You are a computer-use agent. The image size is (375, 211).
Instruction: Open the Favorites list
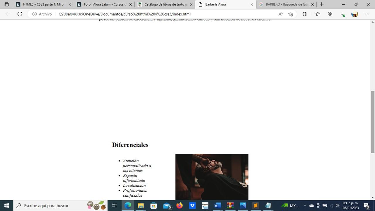click(318, 14)
